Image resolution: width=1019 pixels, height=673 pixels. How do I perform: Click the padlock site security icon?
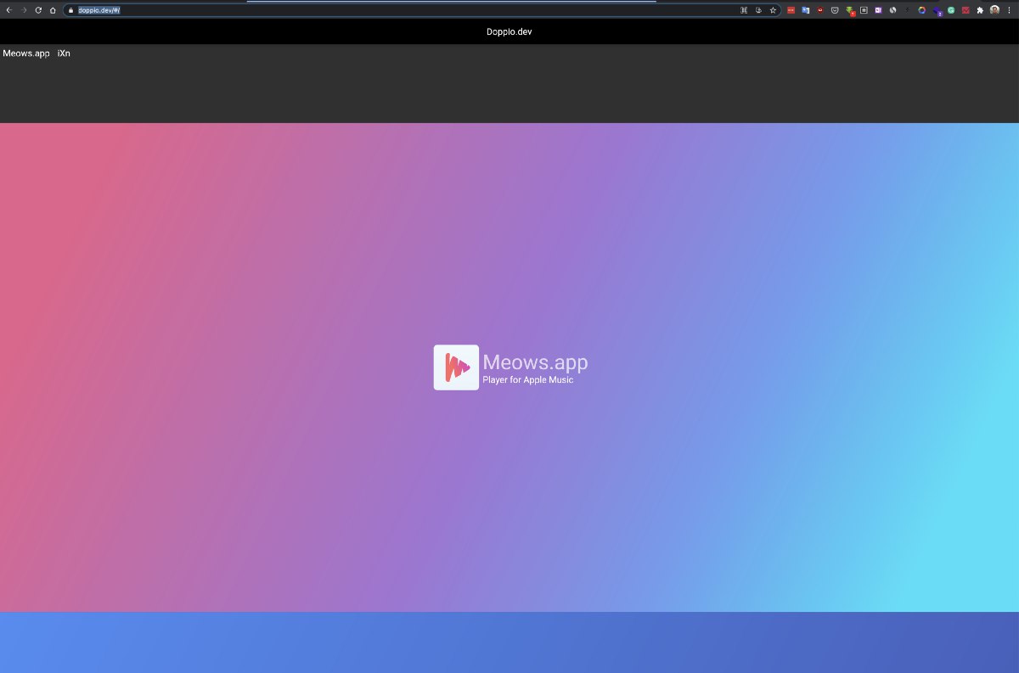pyautogui.click(x=71, y=10)
